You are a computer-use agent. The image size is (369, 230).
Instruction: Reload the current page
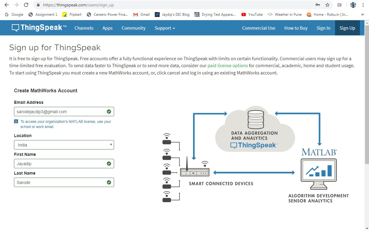(x=26, y=5)
